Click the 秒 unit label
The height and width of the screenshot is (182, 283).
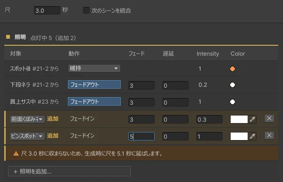(65, 9)
